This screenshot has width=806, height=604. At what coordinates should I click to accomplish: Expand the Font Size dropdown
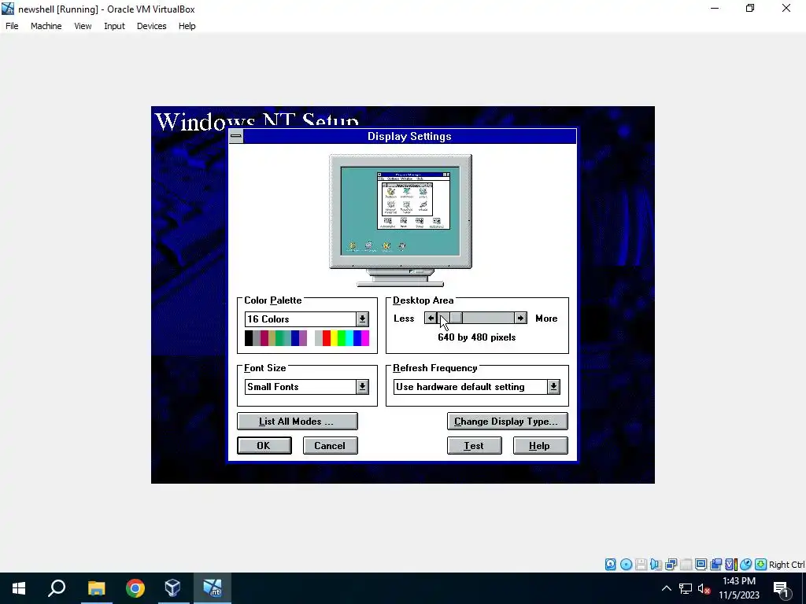(x=362, y=387)
